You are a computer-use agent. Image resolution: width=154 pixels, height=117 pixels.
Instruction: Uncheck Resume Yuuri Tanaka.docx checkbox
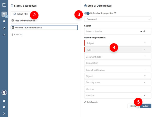point(13,27)
